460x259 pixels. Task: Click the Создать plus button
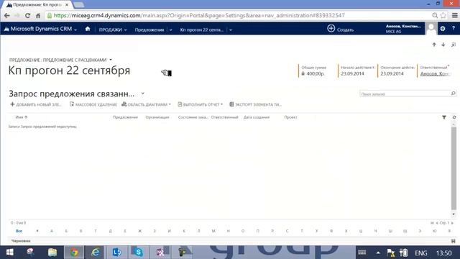pyautogui.click(x=340, y=29)
